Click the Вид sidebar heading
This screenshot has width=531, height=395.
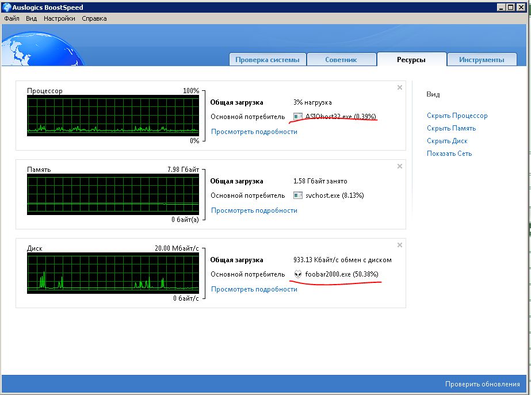[433, 94]
